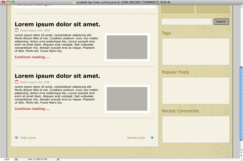Click the content box under Recent Comments
Viewport: 243px width, 161px height.
click(x=196, y=129)
